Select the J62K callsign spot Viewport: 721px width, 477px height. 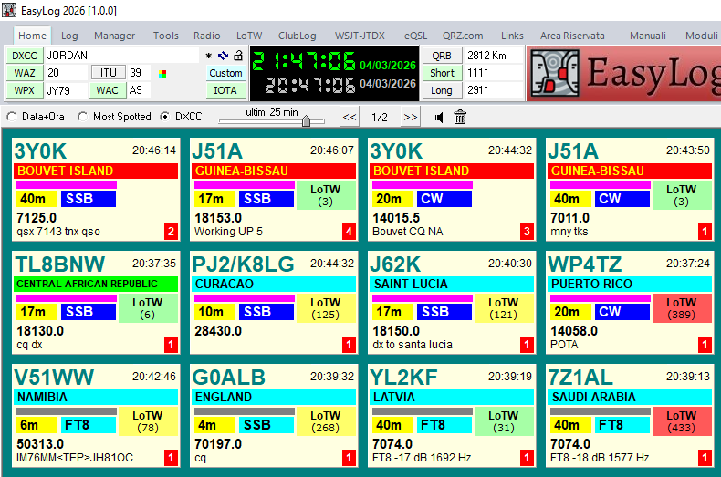coord(452,303)
